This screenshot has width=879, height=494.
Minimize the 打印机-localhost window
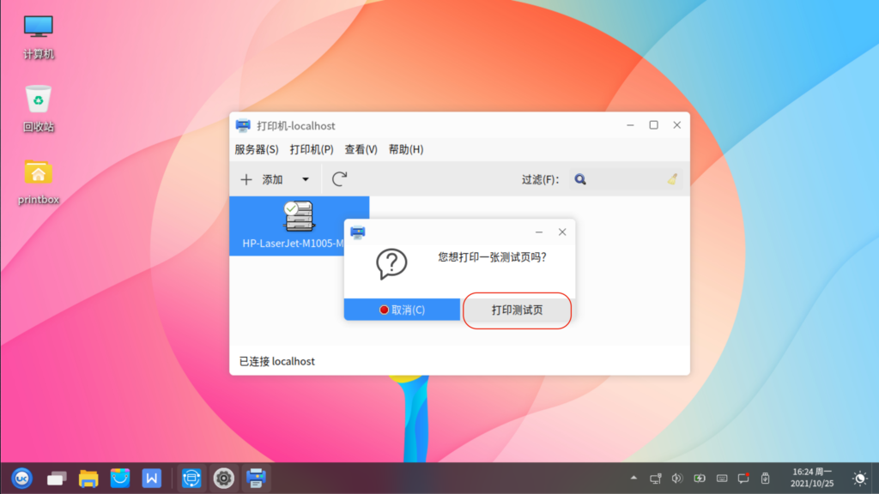(x=630, y=125)
